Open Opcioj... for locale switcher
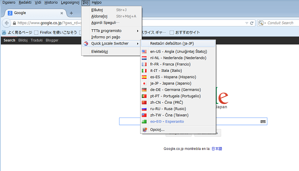The width and height of the screenshot is (299, 171). tap(178, 130)
